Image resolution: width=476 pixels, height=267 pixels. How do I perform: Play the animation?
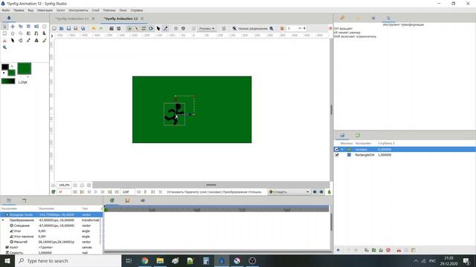point(96,192)
